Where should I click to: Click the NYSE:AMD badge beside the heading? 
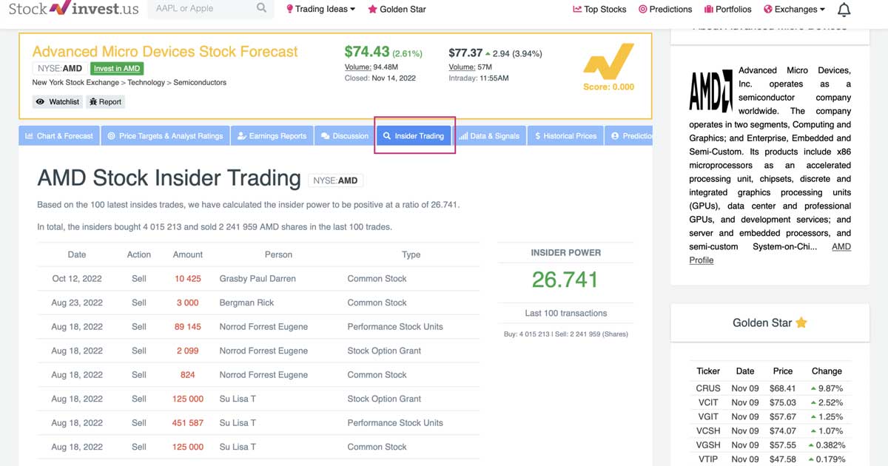tap(335, 180)
